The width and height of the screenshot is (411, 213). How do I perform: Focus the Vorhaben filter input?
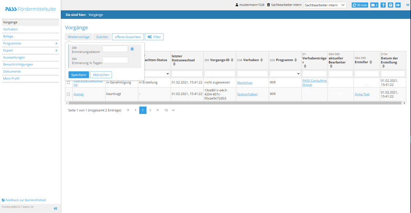[252, 74]
